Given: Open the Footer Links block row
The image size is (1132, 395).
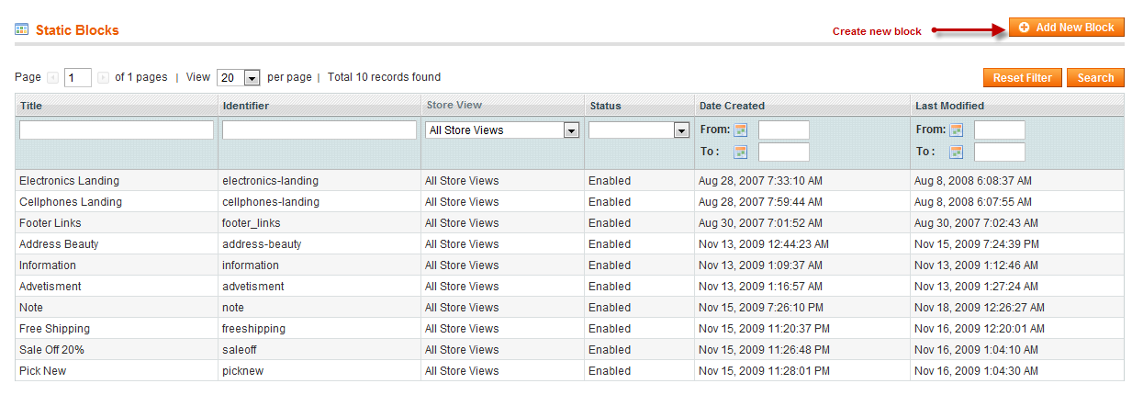Looking at the screenshot, I should point(569,223).
